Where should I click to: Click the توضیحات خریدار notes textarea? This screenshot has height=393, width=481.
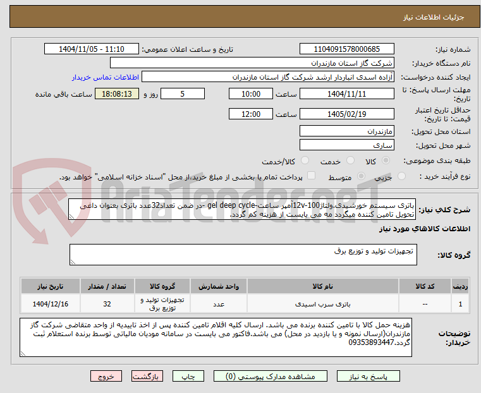point(216,337)
